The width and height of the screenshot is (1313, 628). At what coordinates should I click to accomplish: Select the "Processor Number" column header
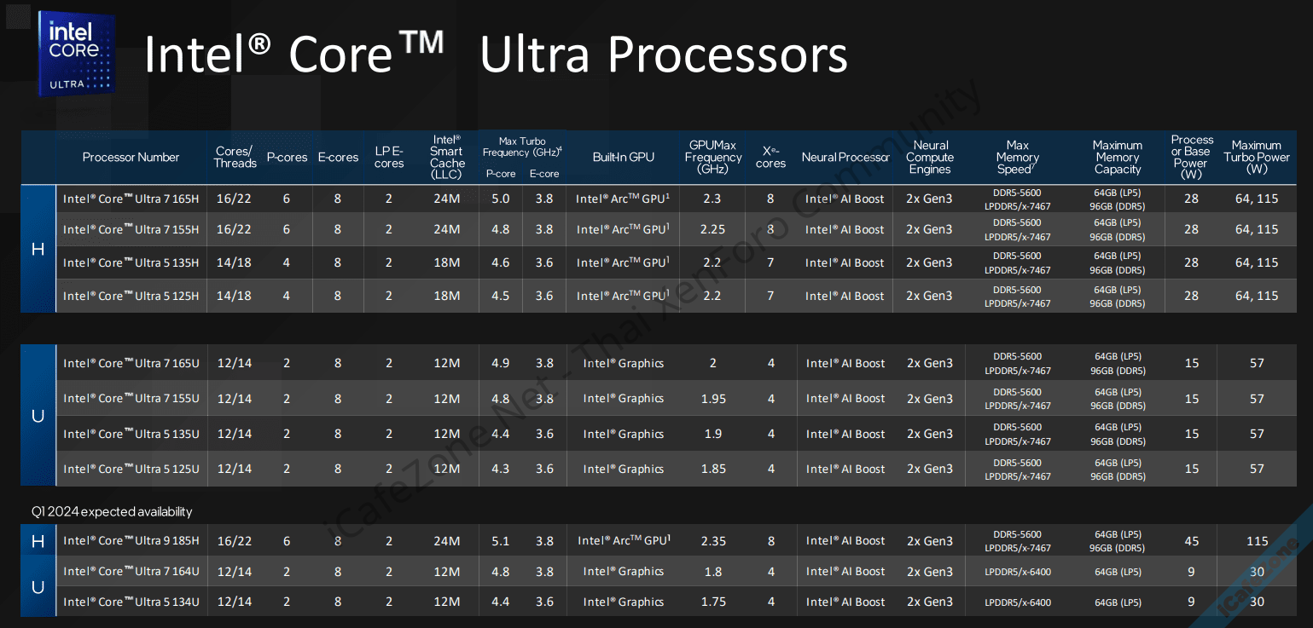click(x=131, y=157)
